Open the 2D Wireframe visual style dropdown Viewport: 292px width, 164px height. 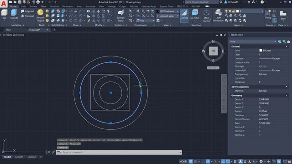click(x=167, y=11)
